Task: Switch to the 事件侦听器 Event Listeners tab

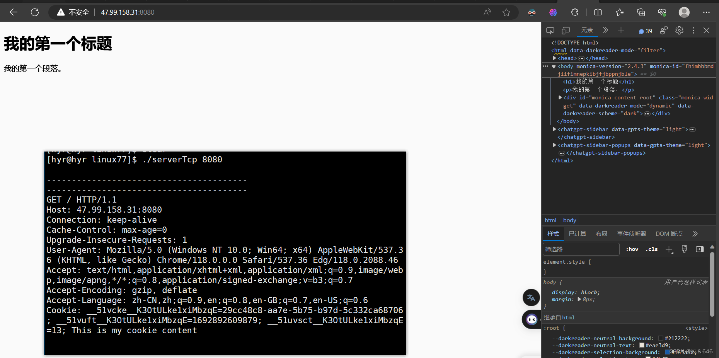Action: (x=631, y=234)
